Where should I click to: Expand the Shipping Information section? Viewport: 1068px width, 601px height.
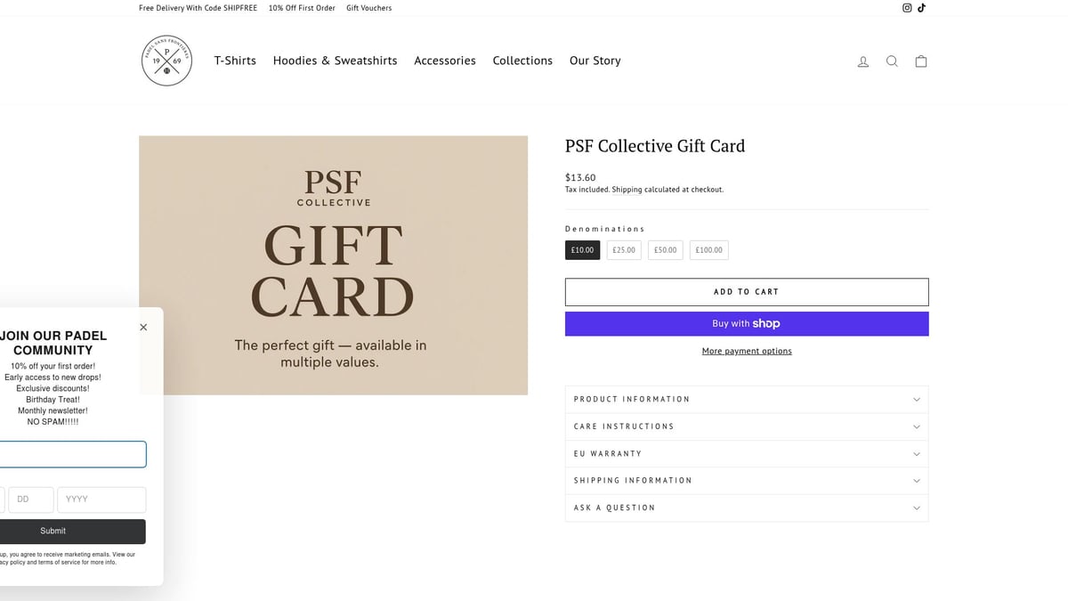746,481
